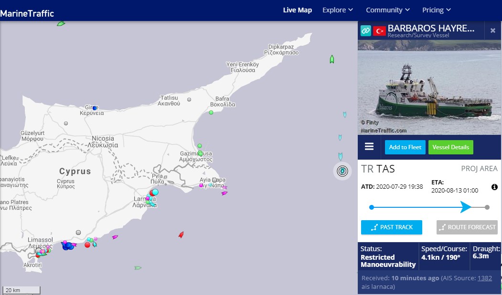Click the Akrotiri map label
502x295 pixels.
32,265
